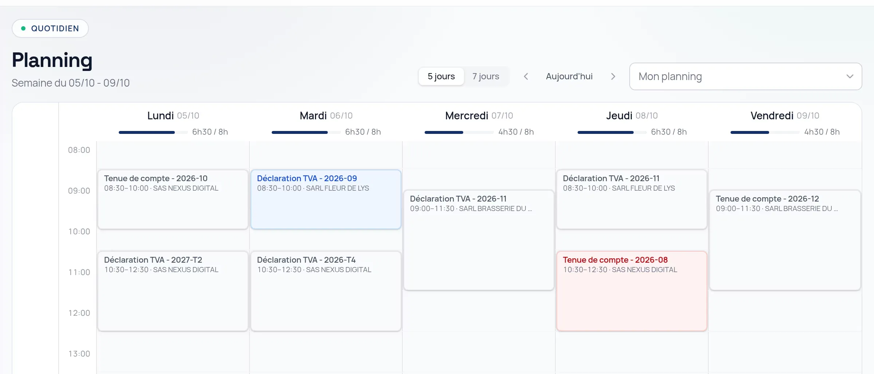
Task: Click the Jeudi workload progress bar
Action: tap(612, 132)
